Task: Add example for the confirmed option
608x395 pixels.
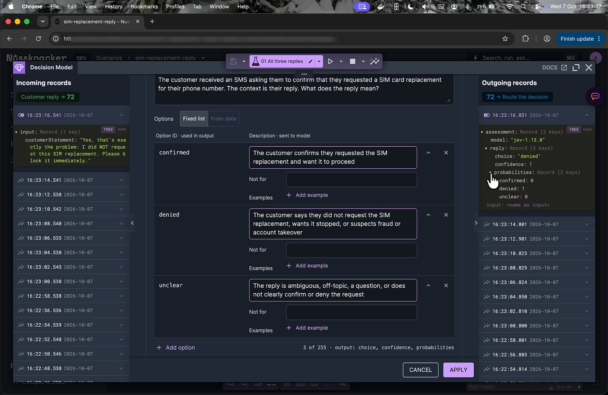Action: [307, 195]
